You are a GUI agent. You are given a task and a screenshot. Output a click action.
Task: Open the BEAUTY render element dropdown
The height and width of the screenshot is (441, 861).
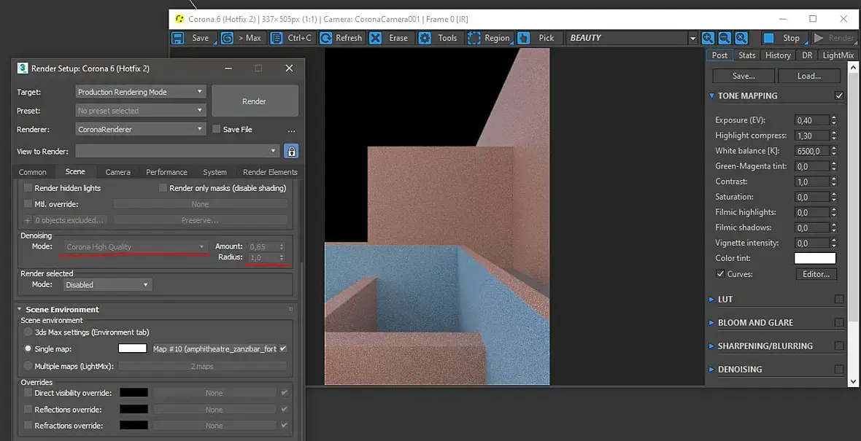click(x=631, y=38)
